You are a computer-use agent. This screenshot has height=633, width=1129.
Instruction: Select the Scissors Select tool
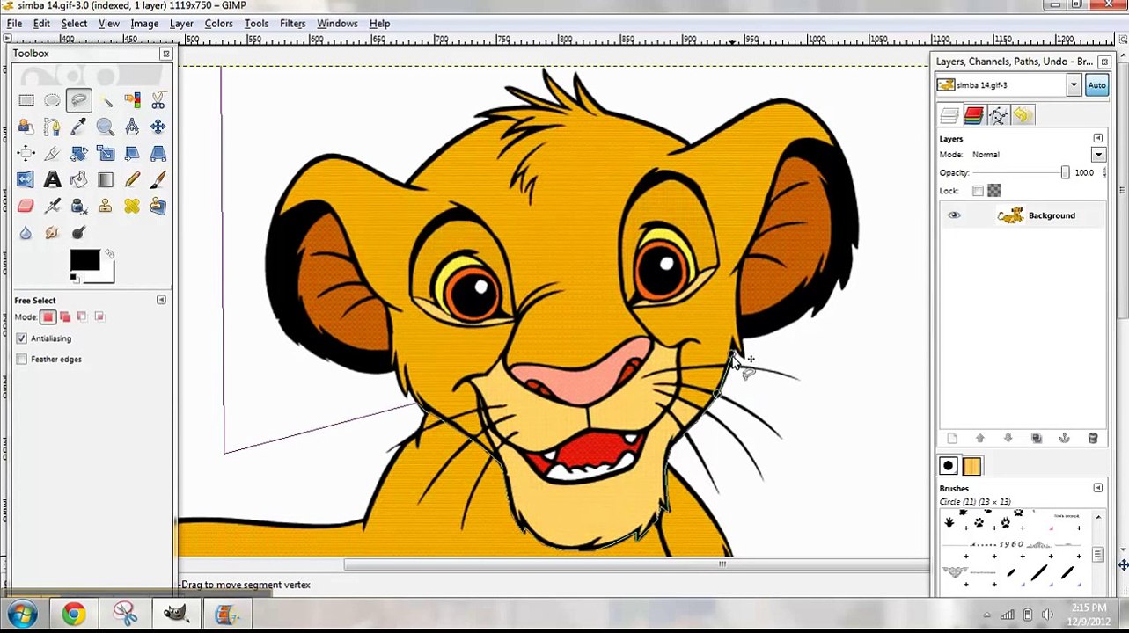coord(158,101)
